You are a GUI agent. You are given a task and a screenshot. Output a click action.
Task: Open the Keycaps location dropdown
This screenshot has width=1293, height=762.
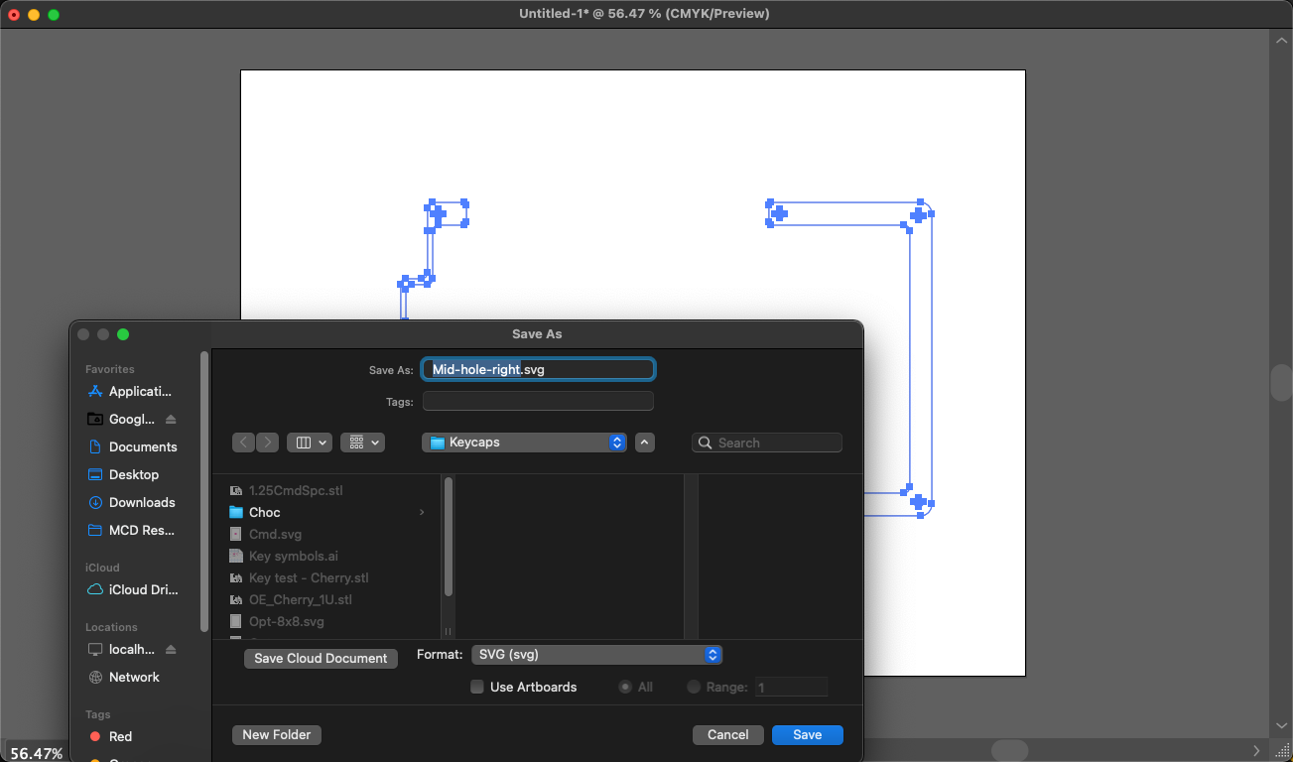tap(523, 442)
